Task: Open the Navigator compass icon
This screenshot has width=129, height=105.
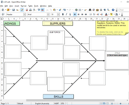Action: (x=94, y=10)
